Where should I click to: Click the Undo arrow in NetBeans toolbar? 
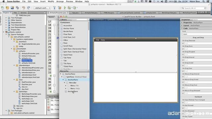point(24,8)
